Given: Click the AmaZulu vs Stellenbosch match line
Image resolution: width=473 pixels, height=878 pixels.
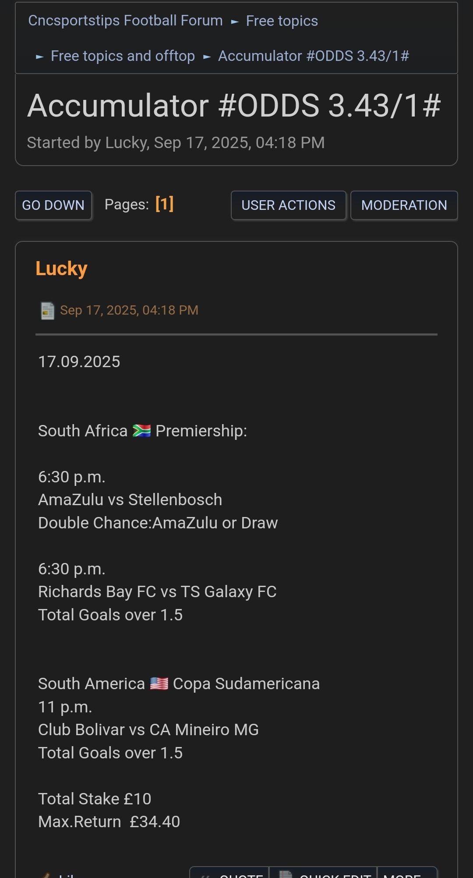Looking at the screenshot, I should pos(130,500).
